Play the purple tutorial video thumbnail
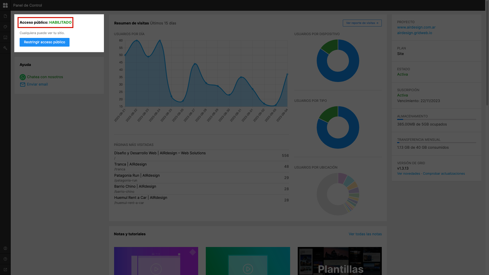489x275 pixels. click(x=156, y=261)
